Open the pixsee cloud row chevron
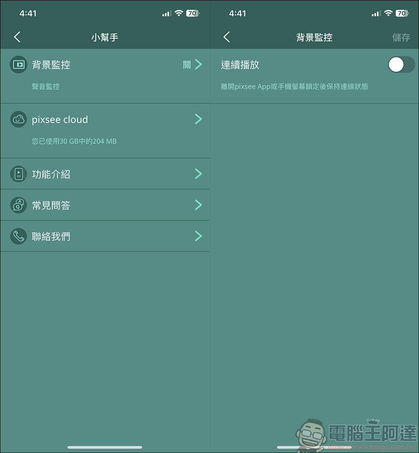 click(x=198, y=119)
